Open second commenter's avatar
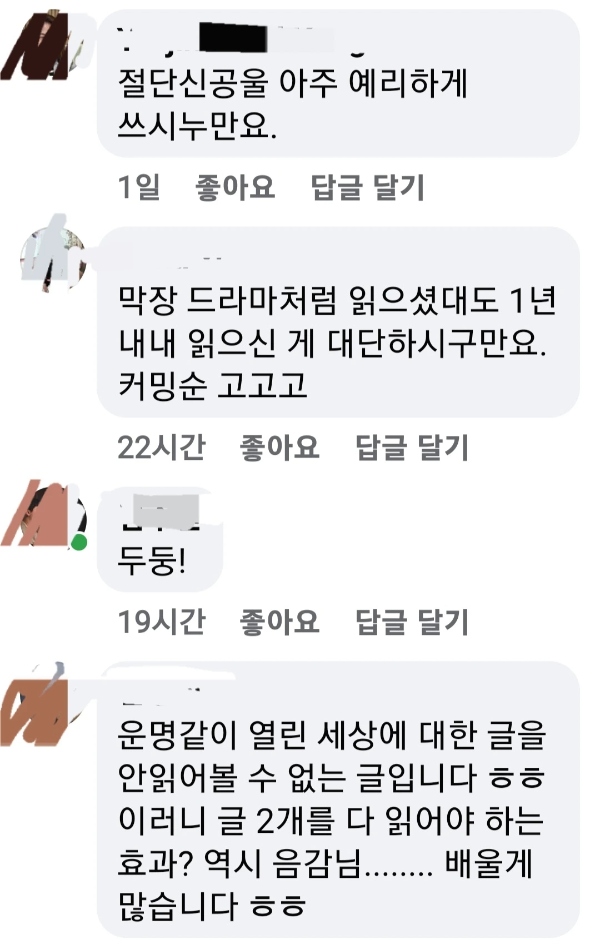Screen dimensions: 600x944 (53, 254)
